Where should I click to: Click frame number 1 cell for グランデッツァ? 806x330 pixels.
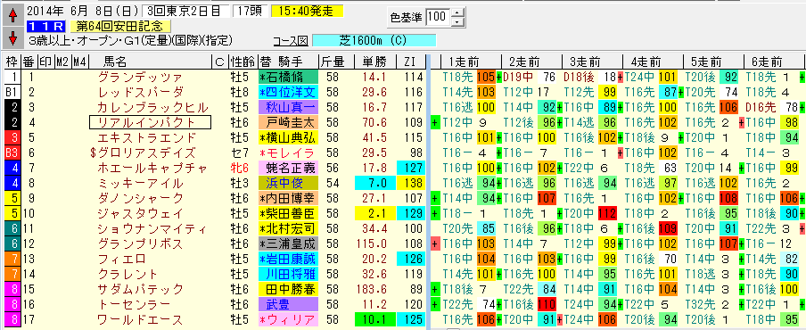[12, 77]
